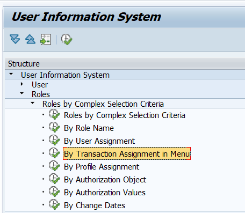This screenshot has width=245, height=213.
Task: Open the By Authorization Object report
Action: click(105, 180)
